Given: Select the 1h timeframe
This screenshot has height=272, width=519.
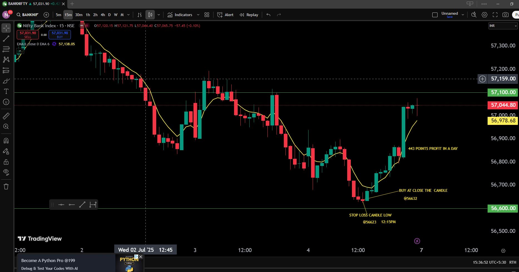Looking at the screenshot, I should [x=88, y=15].
